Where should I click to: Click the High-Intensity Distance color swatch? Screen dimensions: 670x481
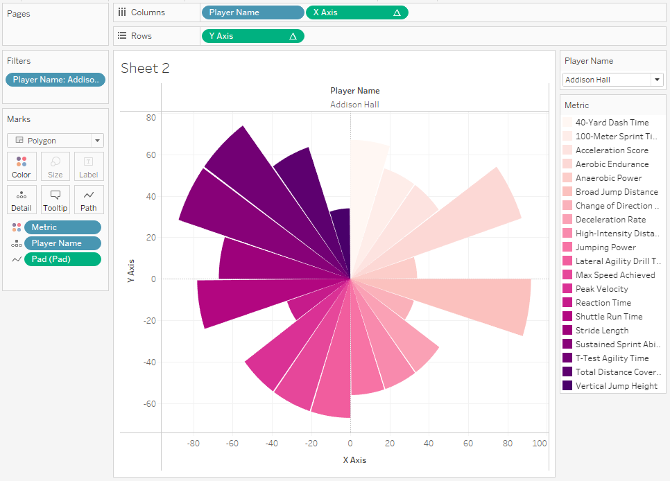(567, 234)
